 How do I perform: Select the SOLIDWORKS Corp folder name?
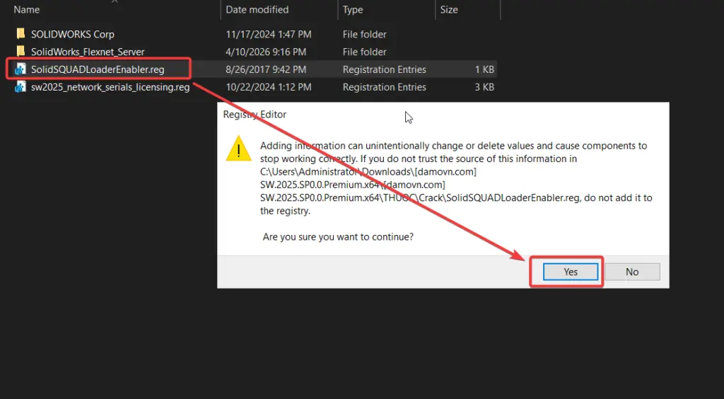coord(73,34)
